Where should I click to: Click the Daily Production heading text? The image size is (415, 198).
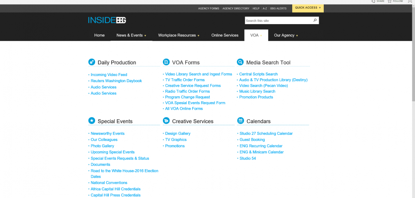tap(117, 63)
